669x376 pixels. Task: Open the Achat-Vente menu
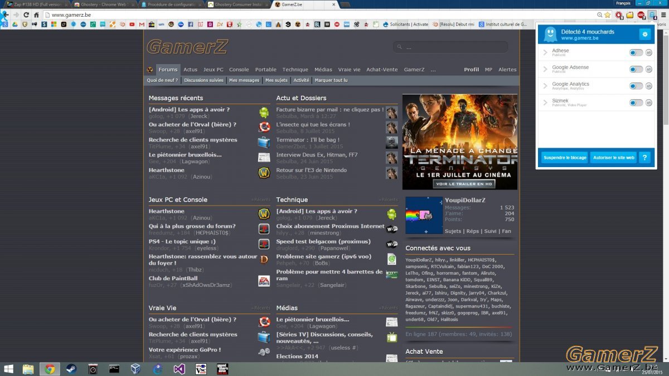click(x=382, y=70)
